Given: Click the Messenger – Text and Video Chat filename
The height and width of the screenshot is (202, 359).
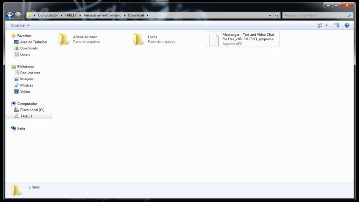Looking at the screenshot, I should [x=249, y=37].
